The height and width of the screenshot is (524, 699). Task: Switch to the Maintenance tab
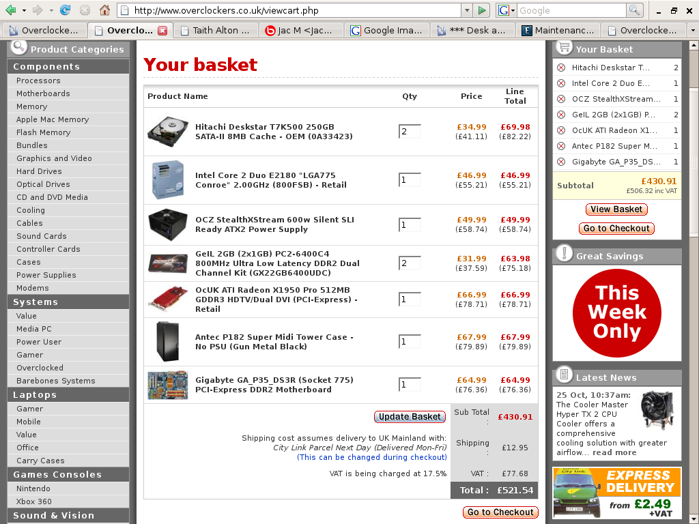click(557, 30)
